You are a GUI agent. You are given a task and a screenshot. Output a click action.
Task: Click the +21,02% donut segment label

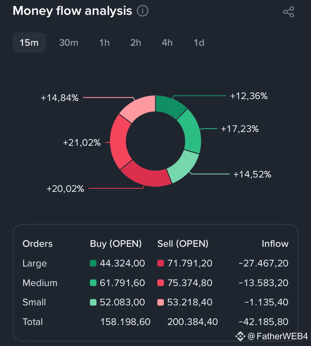82,143
